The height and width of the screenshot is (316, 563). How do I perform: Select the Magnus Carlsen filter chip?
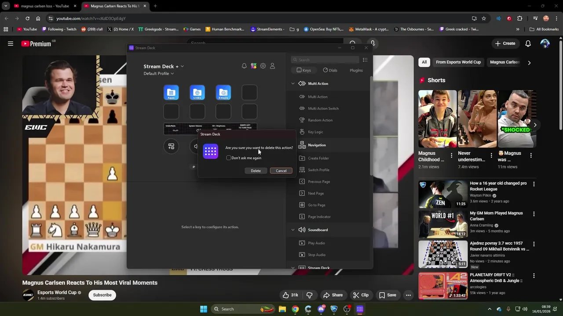[505, 62]
